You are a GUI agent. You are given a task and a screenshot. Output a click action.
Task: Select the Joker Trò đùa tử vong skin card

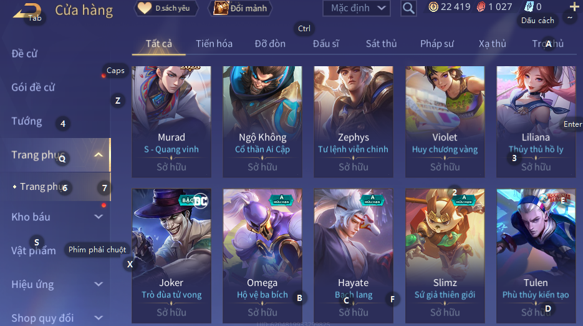click(x=171, y=256)
